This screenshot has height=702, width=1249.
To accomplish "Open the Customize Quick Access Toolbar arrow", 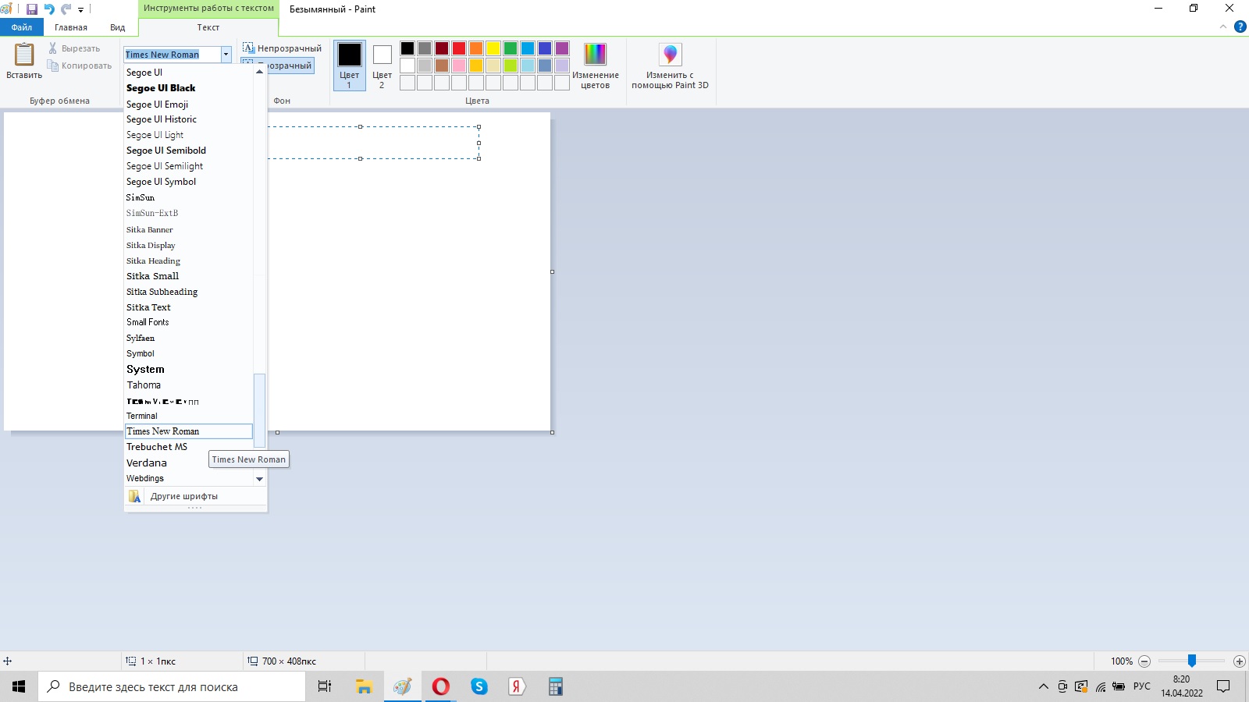I will point(80,10).
